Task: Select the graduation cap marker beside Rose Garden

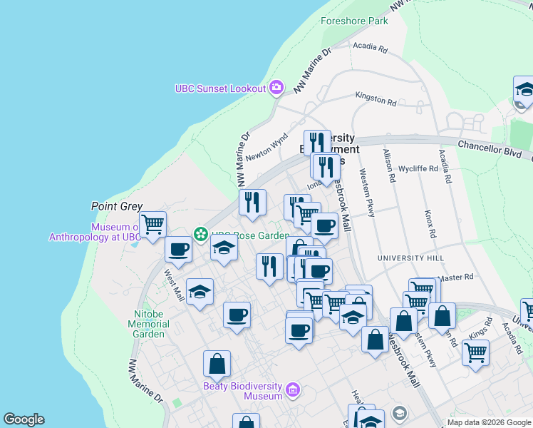Action: pos(224,250)
